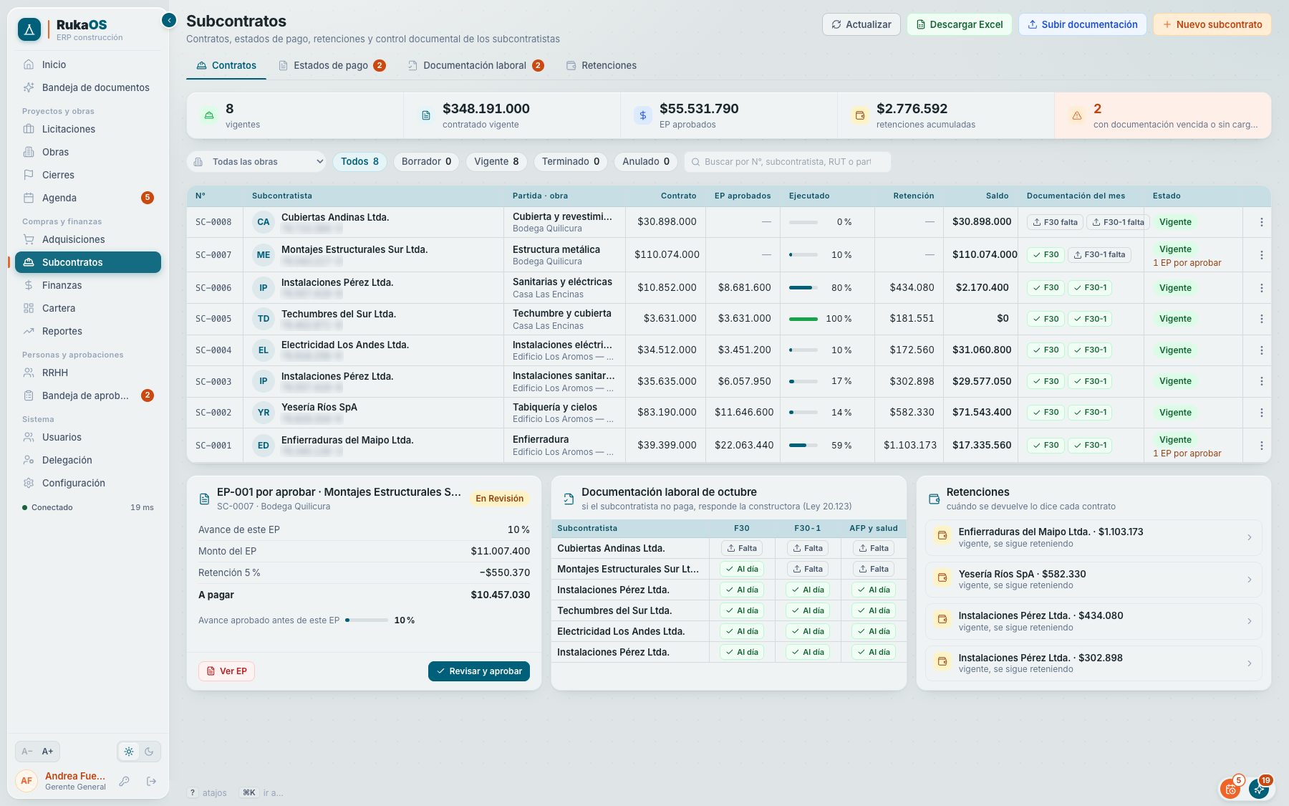
Task: Open the Inicio home page
Action: [87, 64]
